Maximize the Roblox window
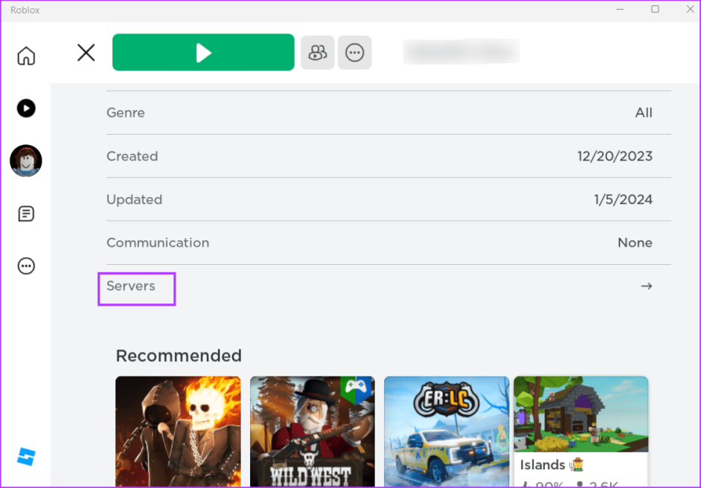The height and width of the screenshot is (488, 701). [x=655, y=10]
